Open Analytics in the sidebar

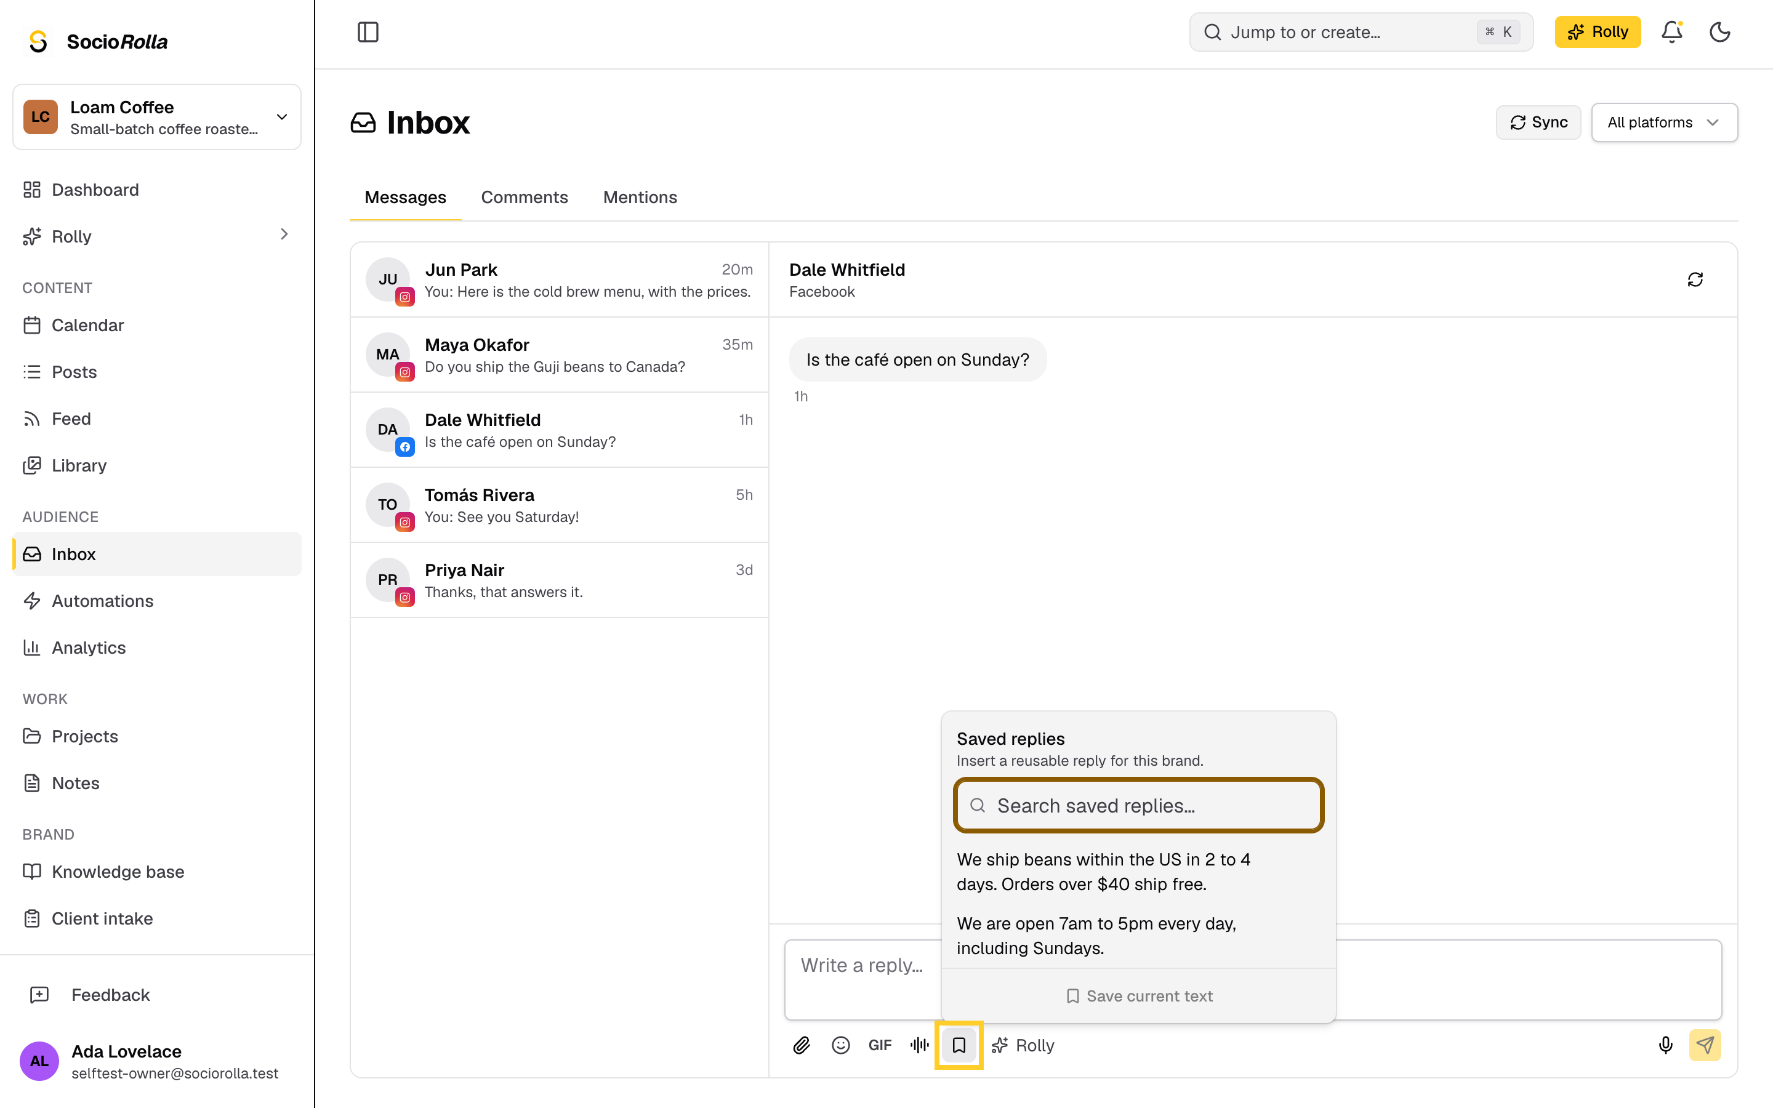point(157,648)
